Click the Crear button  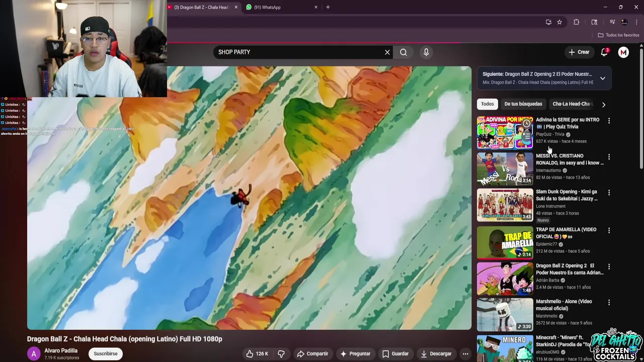(579, 52)
